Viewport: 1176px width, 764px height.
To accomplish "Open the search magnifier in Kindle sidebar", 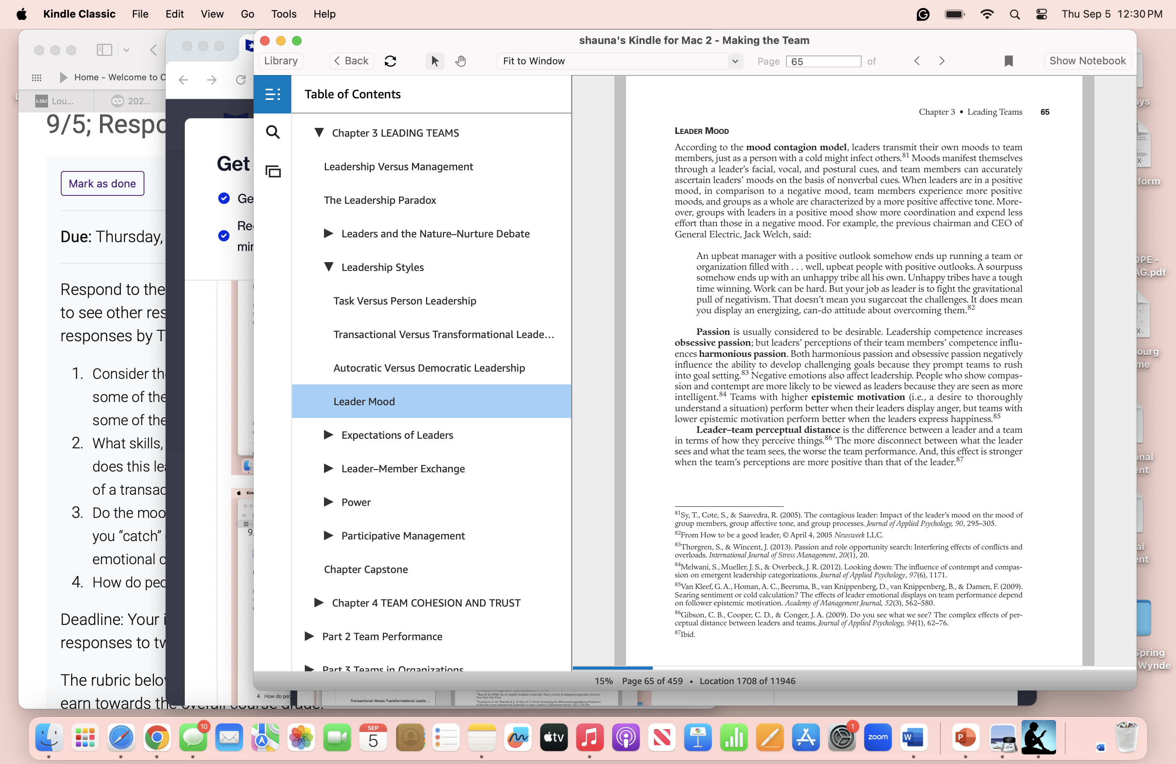I will (x=273, y=132).
